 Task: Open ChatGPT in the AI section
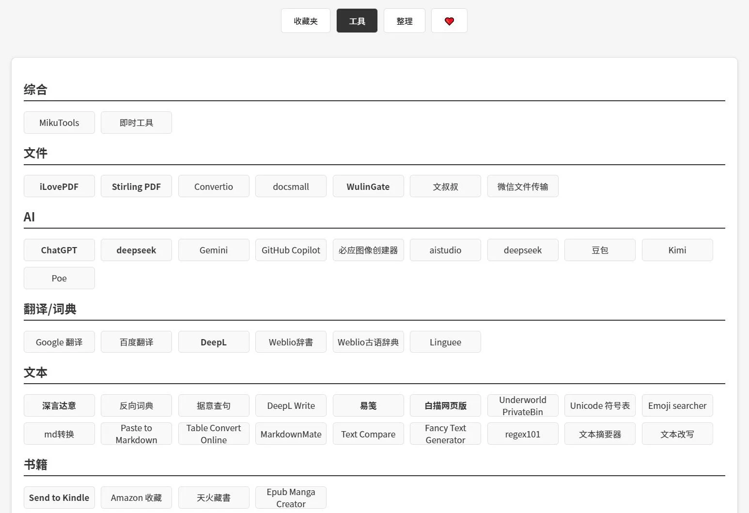pos(59,250)
